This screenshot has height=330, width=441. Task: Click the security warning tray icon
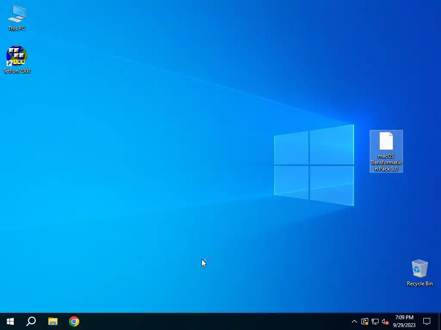(x=365, y=321)
